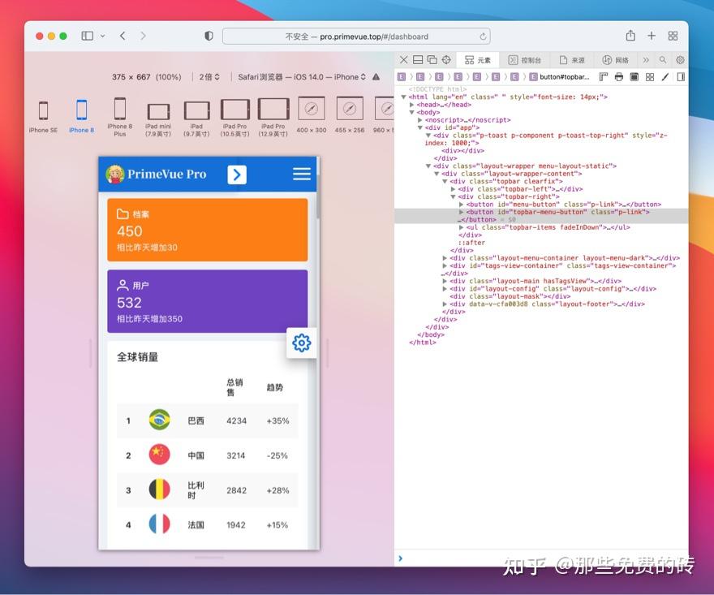The height and width of the screenshot is (595, 714).
Task: Toggle the grid overlay icon in the inspector
Action: pyautogui.click(x=652, y=76)
